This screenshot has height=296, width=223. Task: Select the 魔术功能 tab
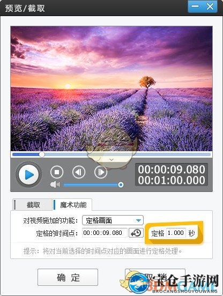click(x=72, y=205)
